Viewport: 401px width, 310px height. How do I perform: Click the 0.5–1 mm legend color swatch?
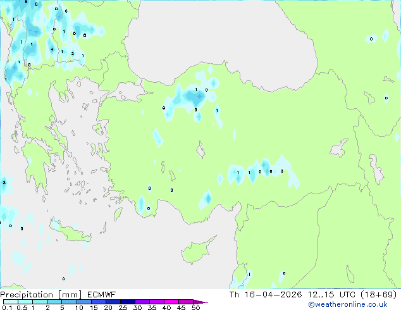(x=25, y=302)
